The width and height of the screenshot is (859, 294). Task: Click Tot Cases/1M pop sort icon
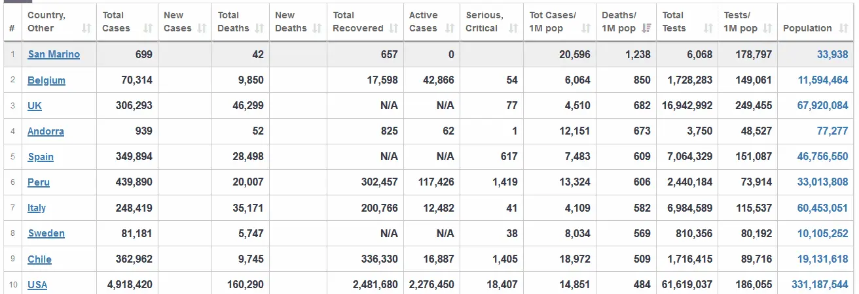586,28
